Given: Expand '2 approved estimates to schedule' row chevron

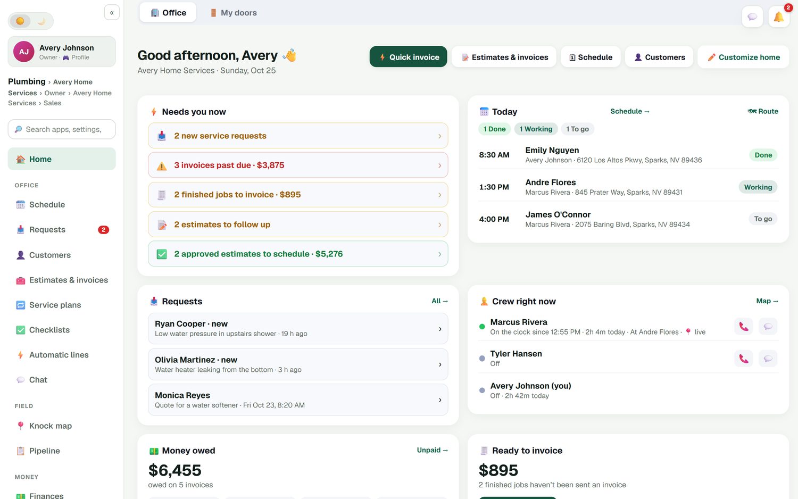Looking at the screenshot, I should (x=439, y=254).
